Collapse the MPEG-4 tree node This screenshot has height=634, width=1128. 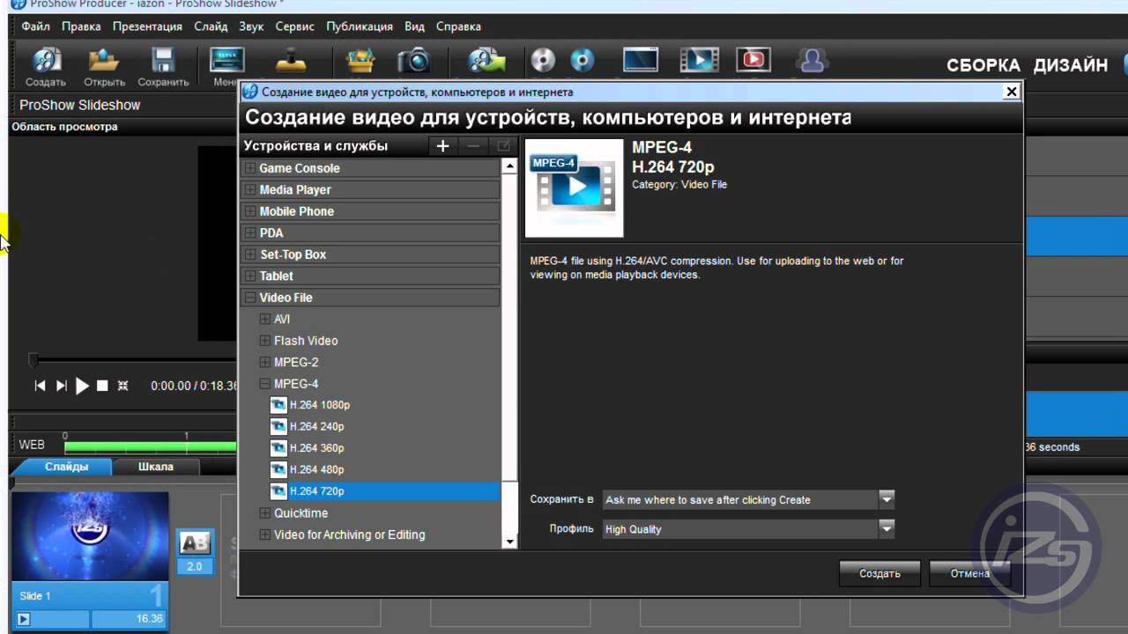click(x=265, y=384)
